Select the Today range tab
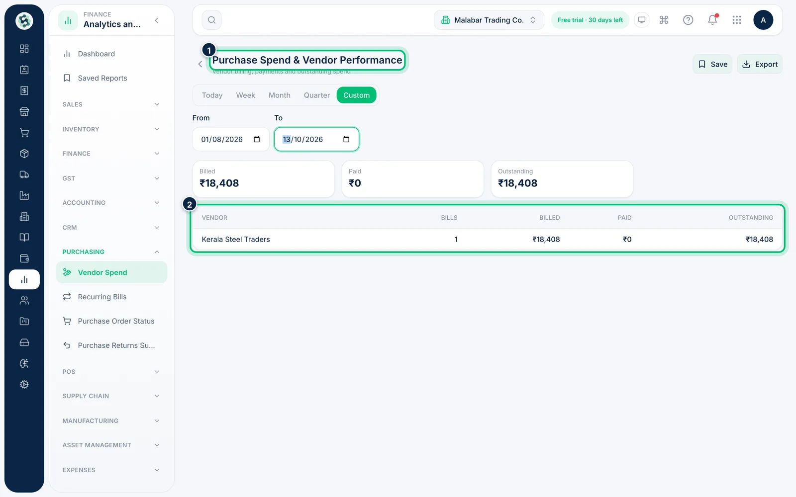 (x=212, y=95)
